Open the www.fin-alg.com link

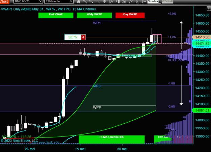point(49,142)
